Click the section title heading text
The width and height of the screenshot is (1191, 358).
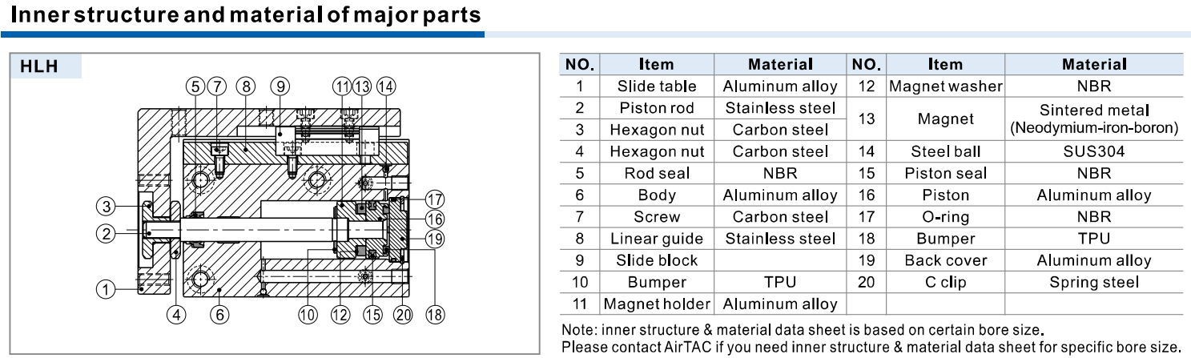(246, 14)
